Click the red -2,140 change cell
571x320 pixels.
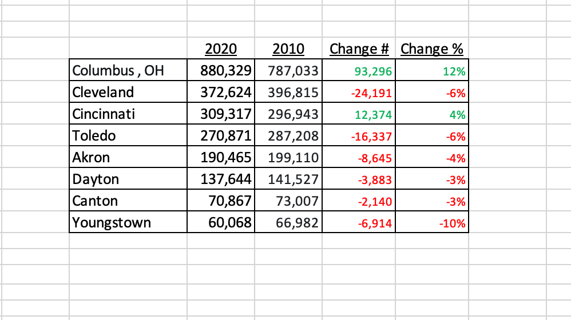tap(359, 201)
